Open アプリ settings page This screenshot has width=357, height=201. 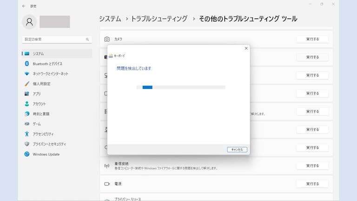(x=57, y=94)
